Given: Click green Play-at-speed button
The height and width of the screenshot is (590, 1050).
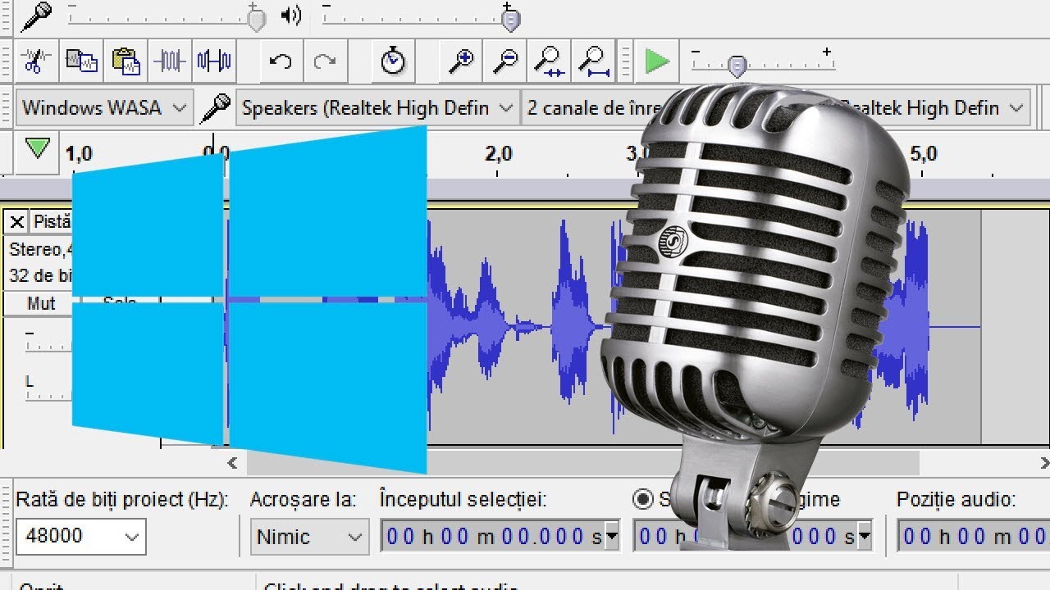Looking at the screenshot, I should point(657,61).
